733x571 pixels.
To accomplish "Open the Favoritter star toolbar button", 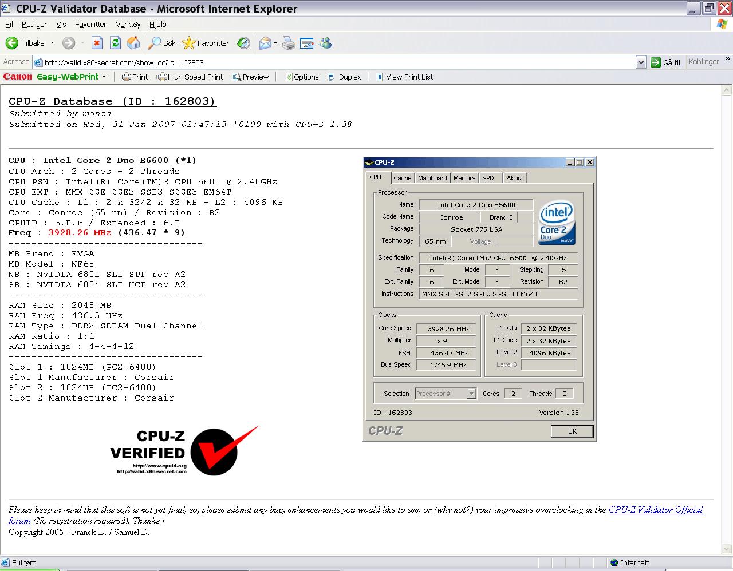I will point(206,43).
